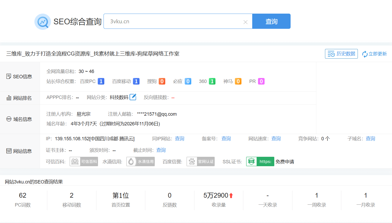Click the 百度移动 weight badge
This screenshot has height=223, width=392.
click(x=136, y=81)
